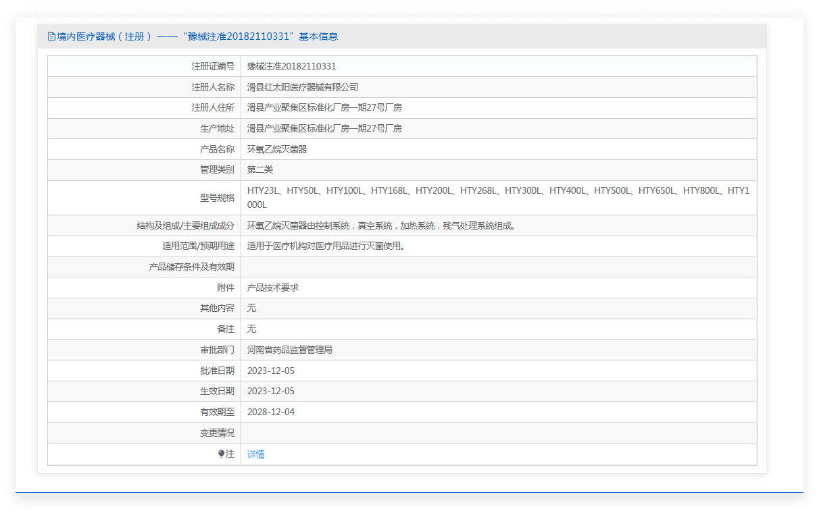
Task: Click the 生效日期 label
Action: point(217,391)
